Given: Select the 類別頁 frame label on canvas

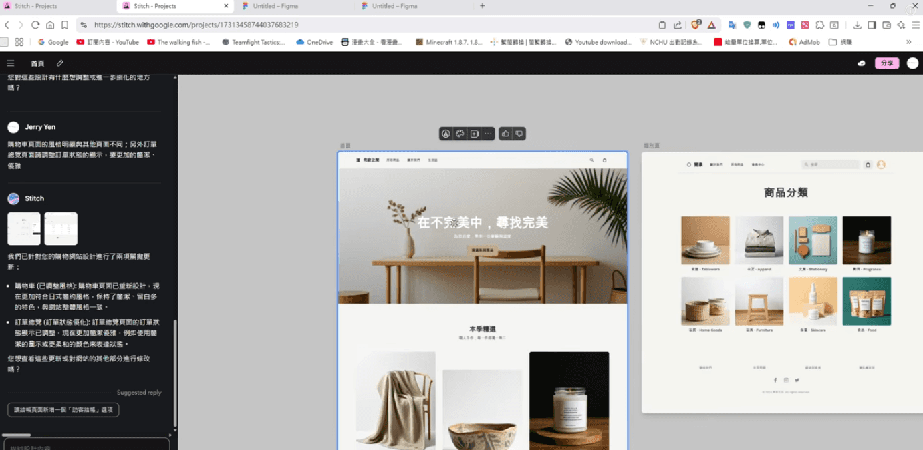Looking at the screenshot, I should pos(652,146).
